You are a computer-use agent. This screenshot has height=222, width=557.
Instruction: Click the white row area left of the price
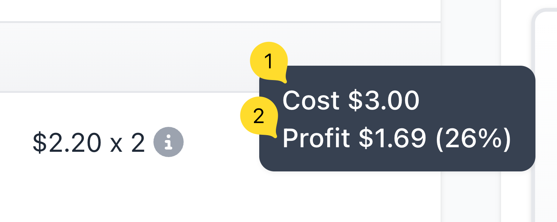tap(15, 143)
